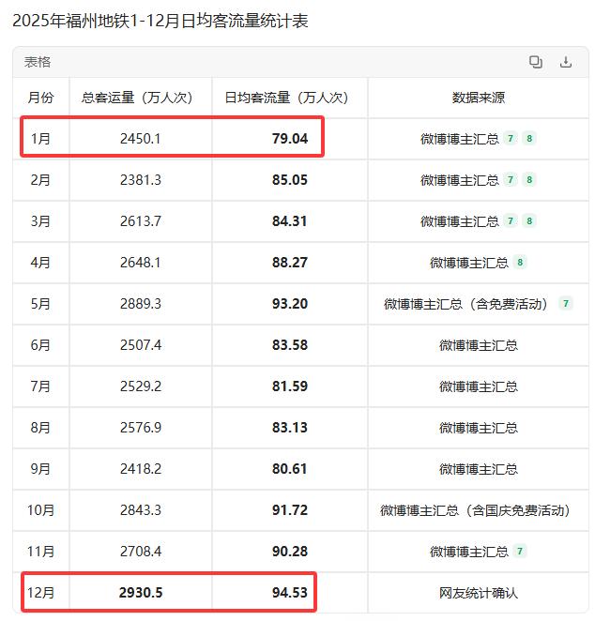The image size is (595, 621).
Task: Select the value 2843.3
Action: (141, 510)
